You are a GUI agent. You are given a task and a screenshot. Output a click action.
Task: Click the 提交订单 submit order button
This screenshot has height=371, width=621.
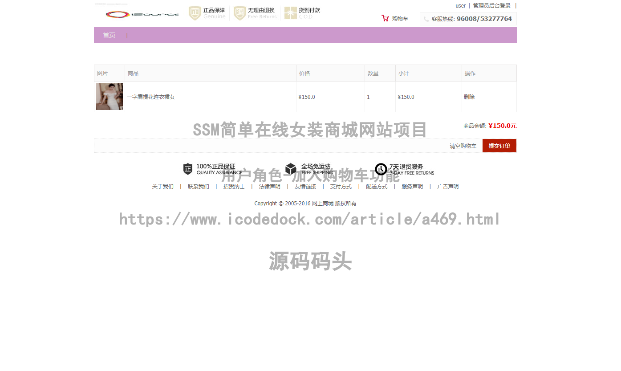coord(499,146)
